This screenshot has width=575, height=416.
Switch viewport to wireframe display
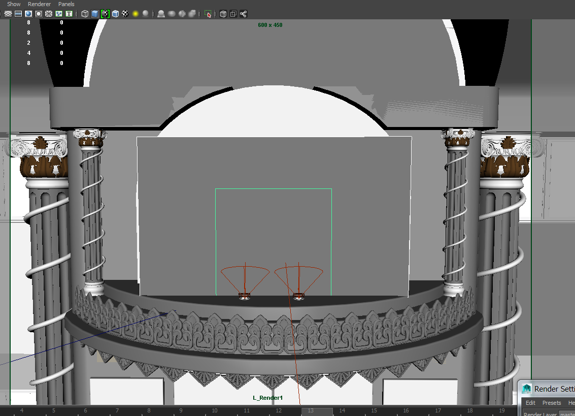point(85,14)
